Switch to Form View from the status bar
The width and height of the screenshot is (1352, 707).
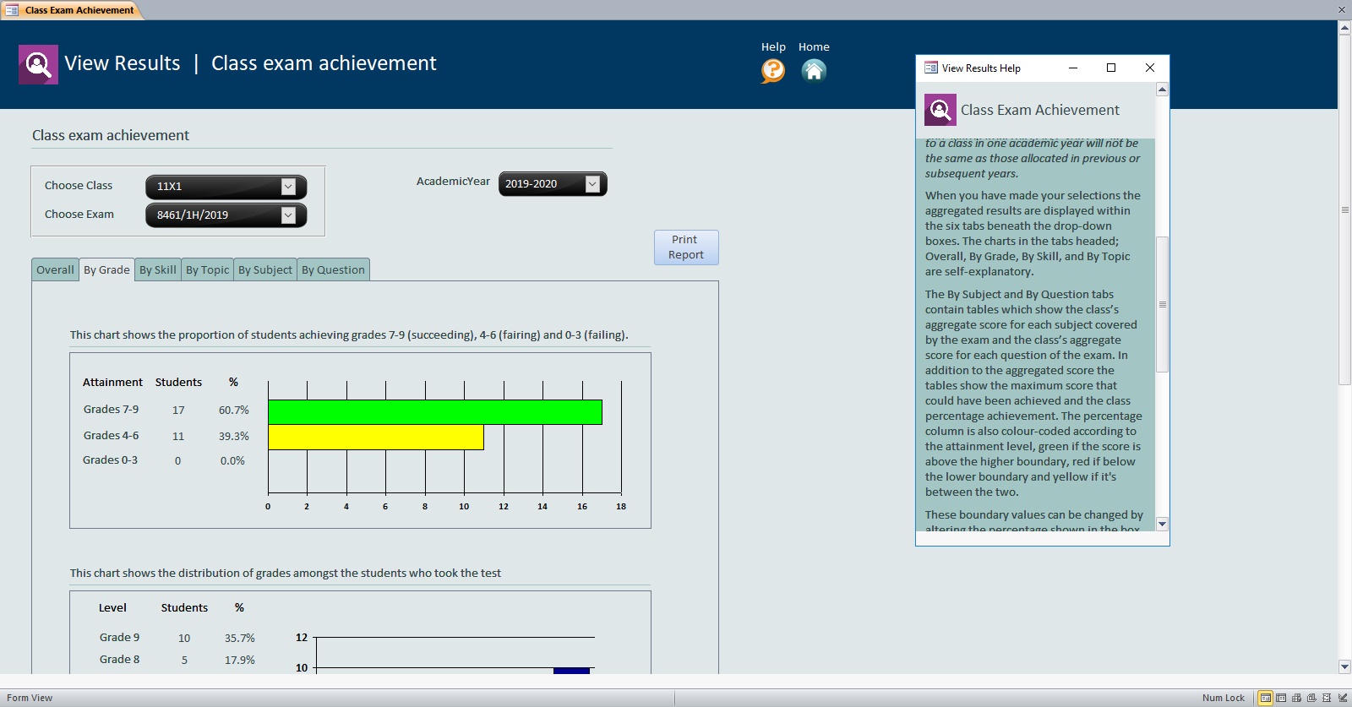pos(1265,698)
